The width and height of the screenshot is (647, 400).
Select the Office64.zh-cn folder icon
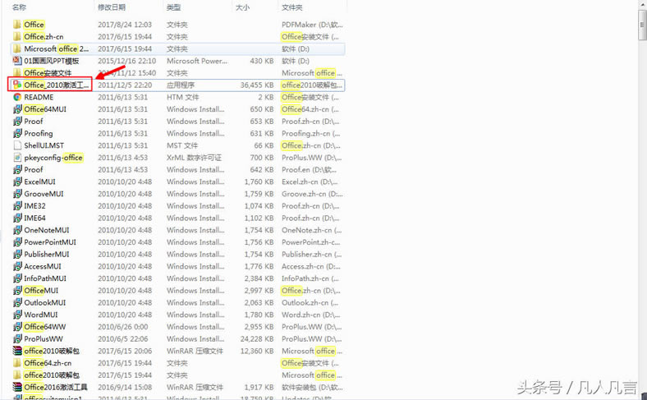click(x=17, y=363)
